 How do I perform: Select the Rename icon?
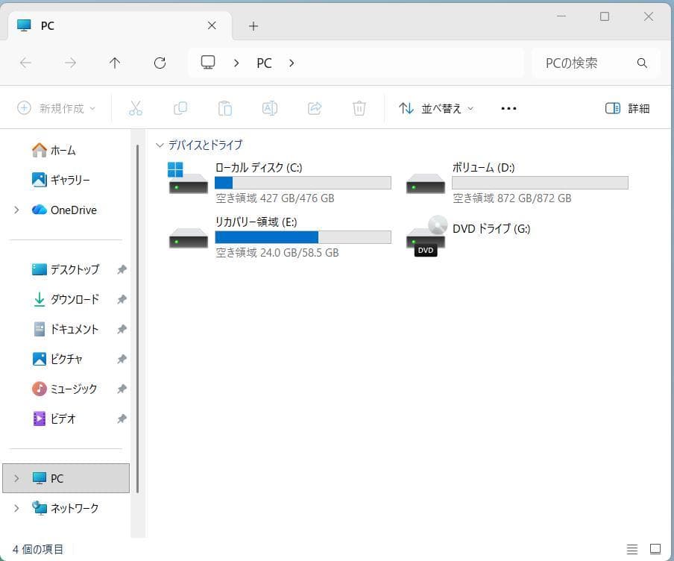point(270,108)
